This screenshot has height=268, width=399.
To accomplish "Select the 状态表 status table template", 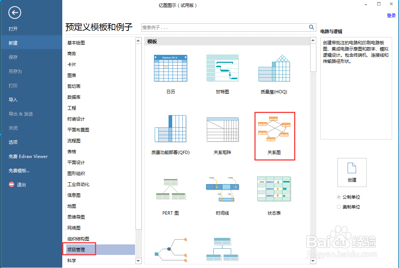I will pyautogui.click(x=274, y=189).
